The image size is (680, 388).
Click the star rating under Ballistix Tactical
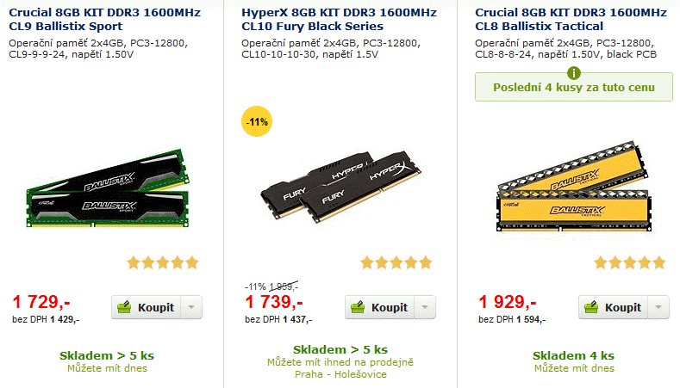click(629, 263)
